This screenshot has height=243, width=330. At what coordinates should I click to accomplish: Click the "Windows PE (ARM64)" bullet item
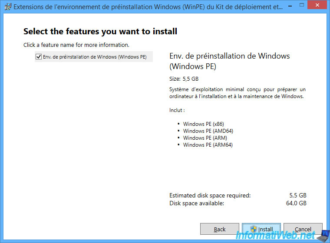[208, 145]
